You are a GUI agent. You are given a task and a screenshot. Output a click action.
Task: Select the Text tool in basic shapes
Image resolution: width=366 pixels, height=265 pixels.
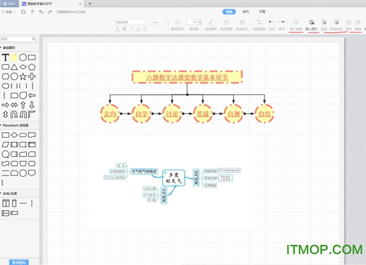(5, 57)
